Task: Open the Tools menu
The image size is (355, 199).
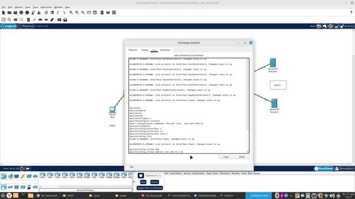Action: click(35, 7)
